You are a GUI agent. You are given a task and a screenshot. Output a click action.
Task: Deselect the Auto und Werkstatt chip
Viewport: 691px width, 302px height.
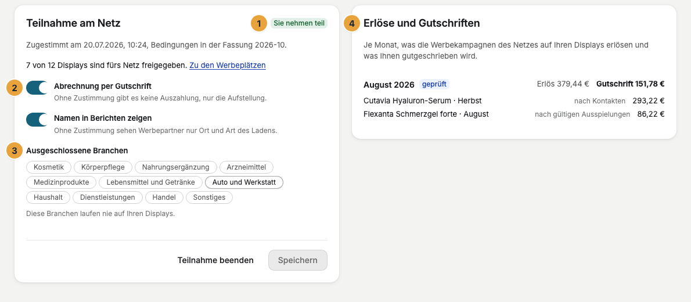(x=244, y=182)
